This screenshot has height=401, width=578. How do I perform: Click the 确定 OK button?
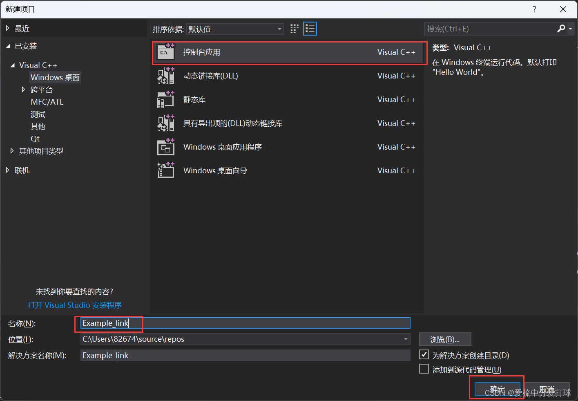click(x=498, y=389)
